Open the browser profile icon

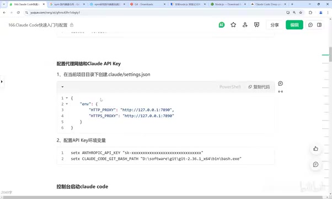click(321, 13)
